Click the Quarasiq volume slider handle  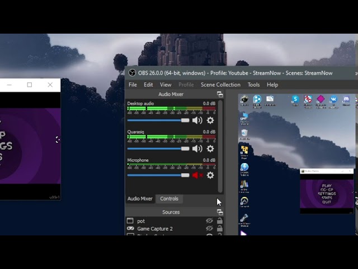coord(185,149)
